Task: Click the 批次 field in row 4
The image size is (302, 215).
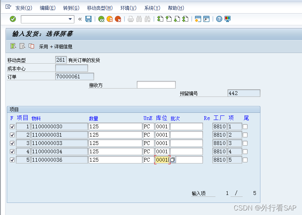Action: coord(186,151)
